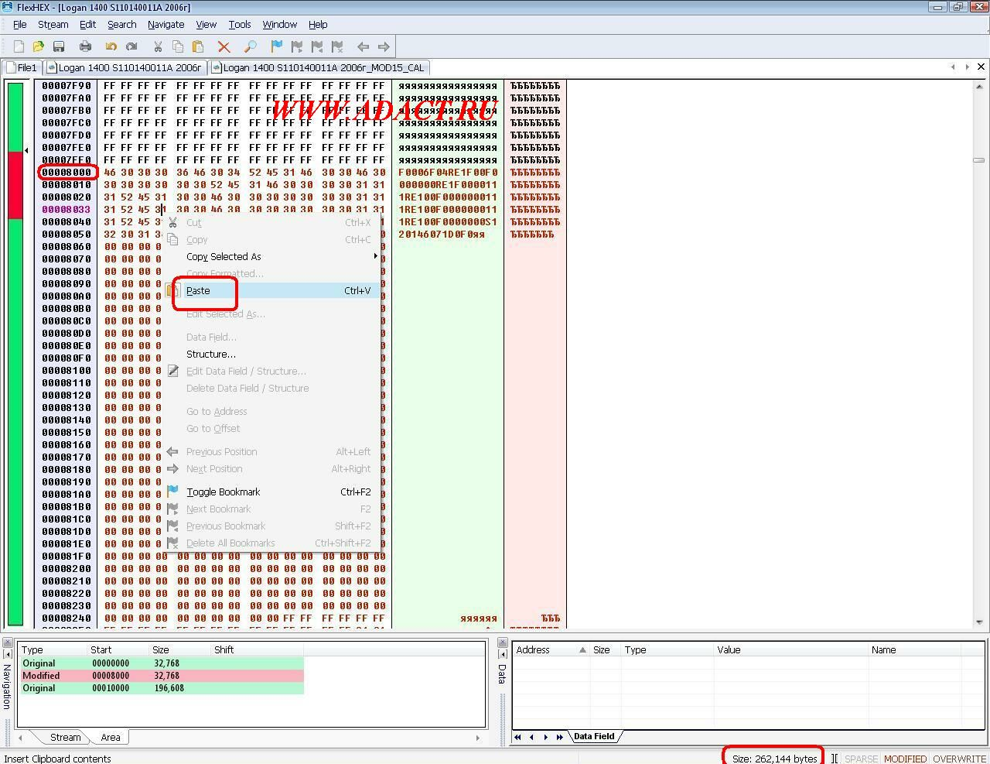The height and width of the screenshot is (764, 990).
Task: Go to last data field navigation arrow
Action: (560, 737)
